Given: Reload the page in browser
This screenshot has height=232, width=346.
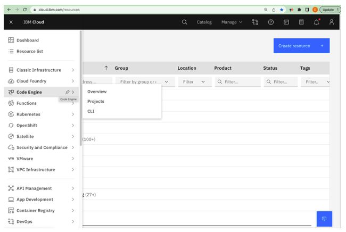Looking at the screenshot, I should 25,10.
